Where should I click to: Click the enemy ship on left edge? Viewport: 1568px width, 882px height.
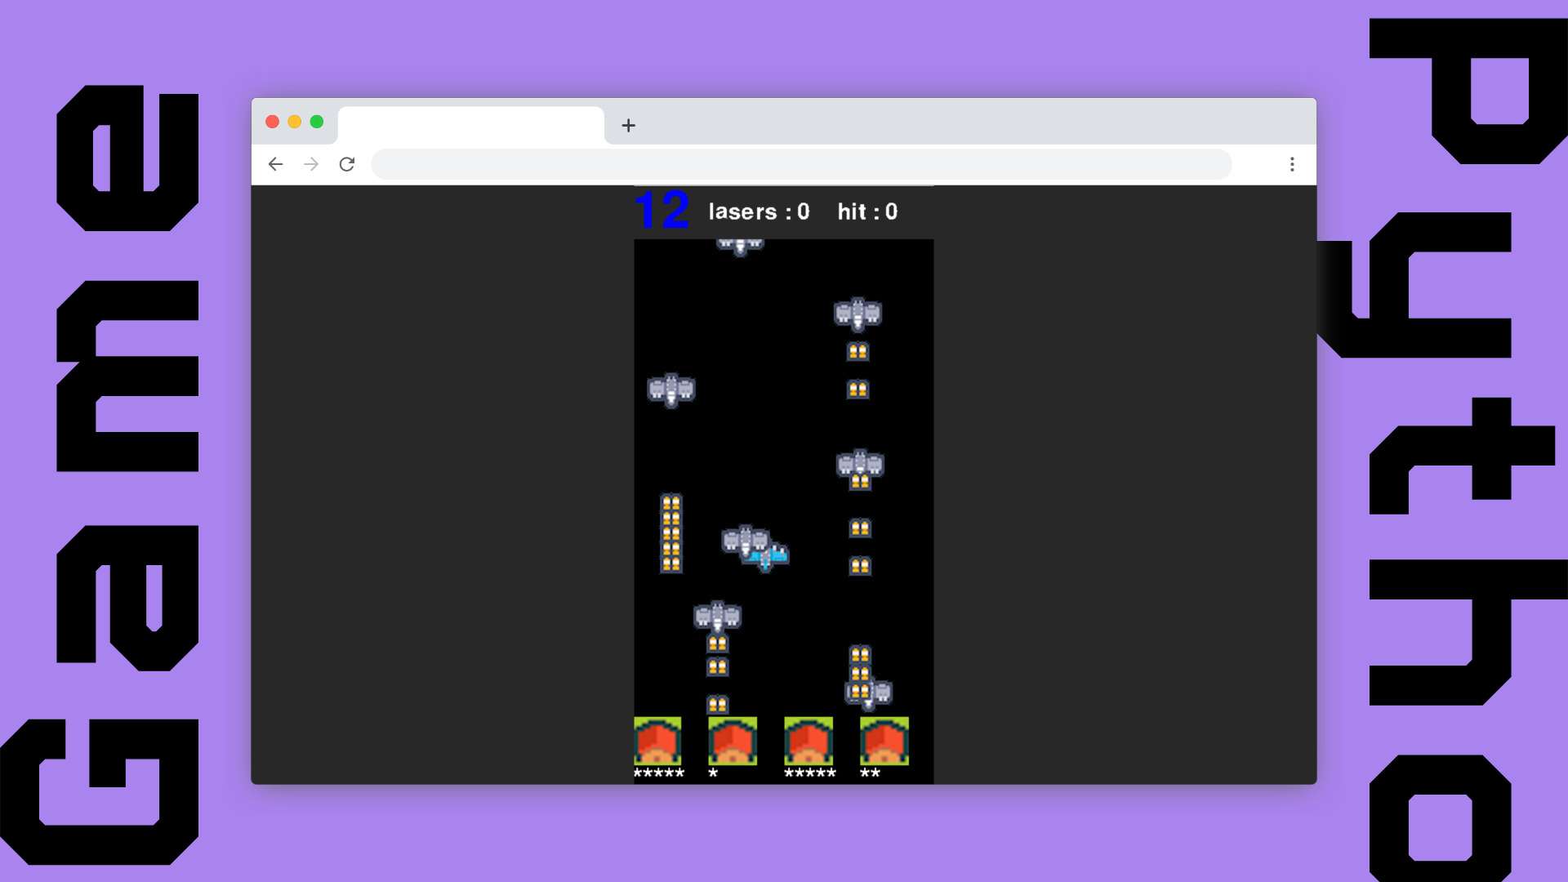coord(671,390)
